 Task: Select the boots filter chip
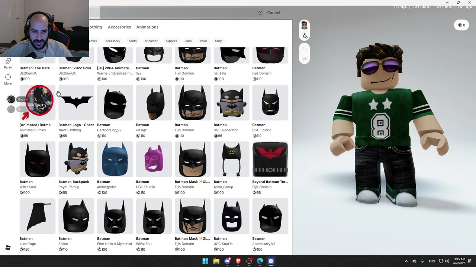[132, 41]
